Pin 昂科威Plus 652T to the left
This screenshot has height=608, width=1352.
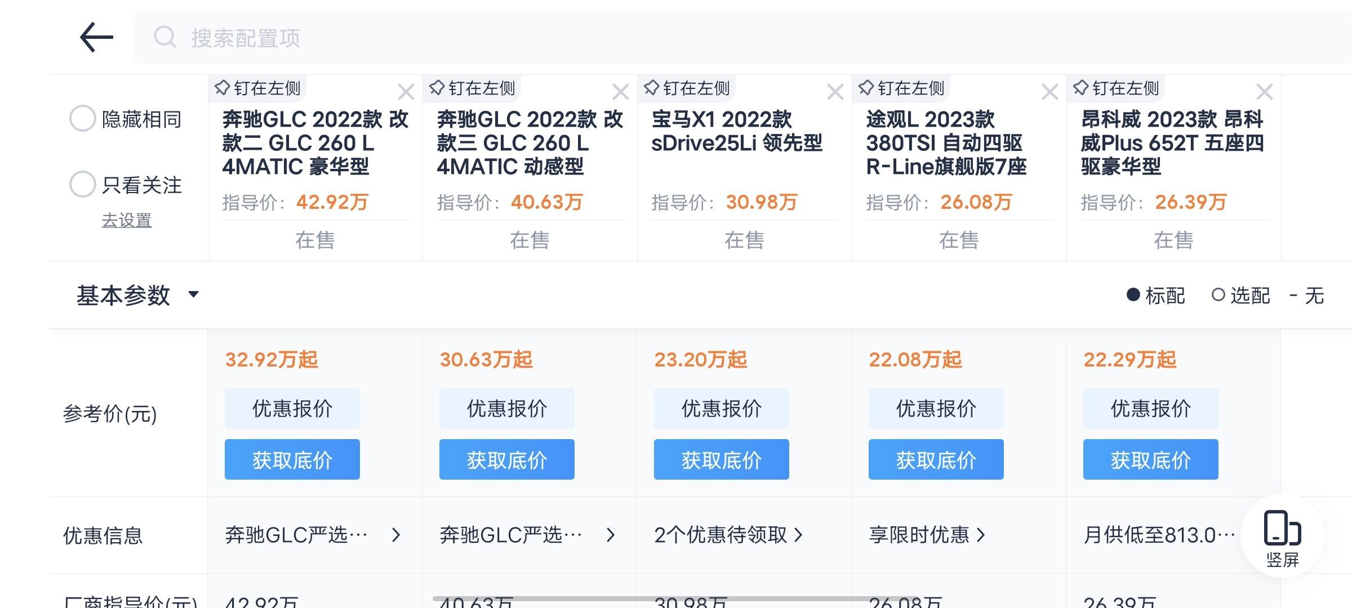(1116, 88)
